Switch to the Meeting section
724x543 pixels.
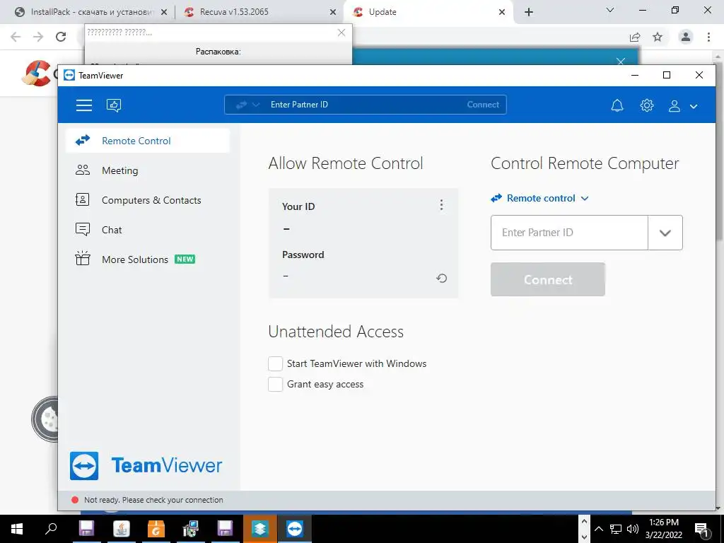pyautogui.click(x=147, y=170)
